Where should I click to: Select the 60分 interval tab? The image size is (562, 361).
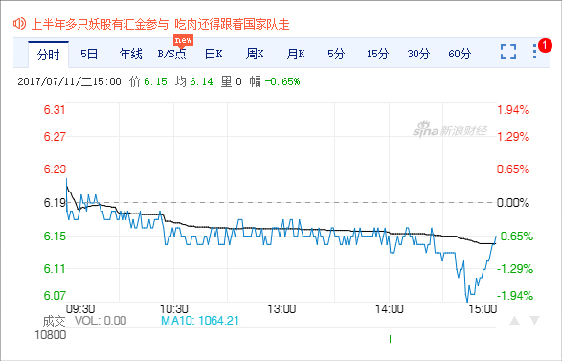pos(460,55)
